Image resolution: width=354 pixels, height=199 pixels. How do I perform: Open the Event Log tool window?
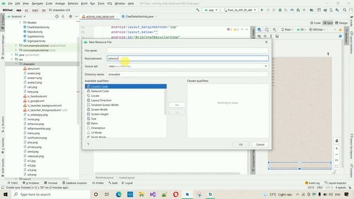point(313,183)
